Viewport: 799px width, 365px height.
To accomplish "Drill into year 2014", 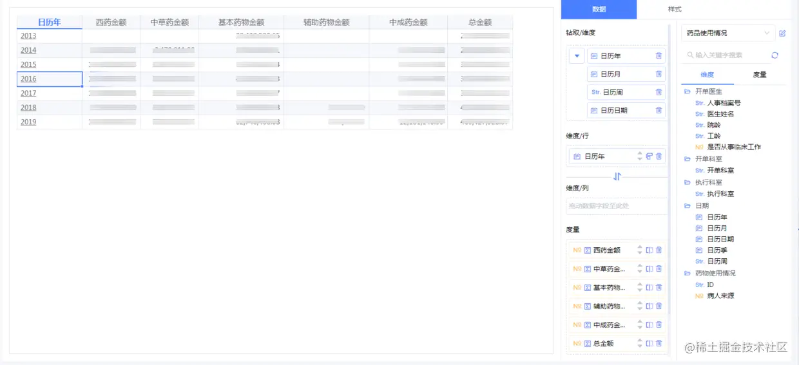I will click(x=28, y=50).
